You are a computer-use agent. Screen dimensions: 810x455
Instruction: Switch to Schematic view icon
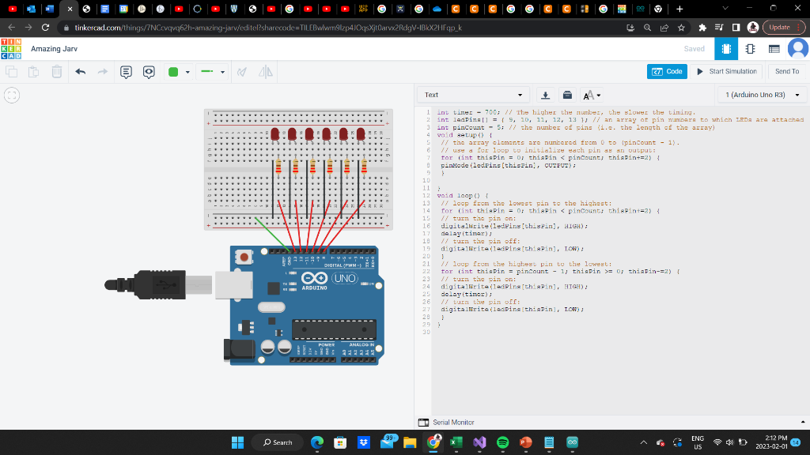(x=750, y=48)
